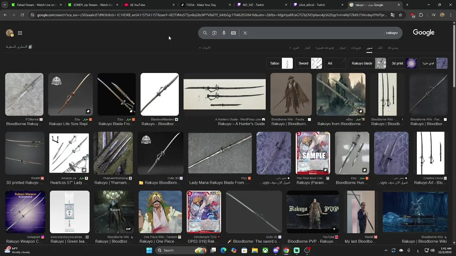Open The Final Boss Rakuyo card image
456x256 pixels.
point(313,153)
